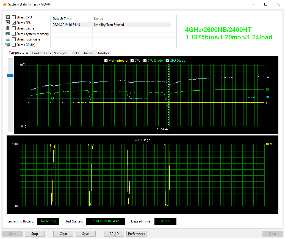The image size is (285, 239).
Task: Enable the Stress system memory checkbox
Action: (14, 34)
